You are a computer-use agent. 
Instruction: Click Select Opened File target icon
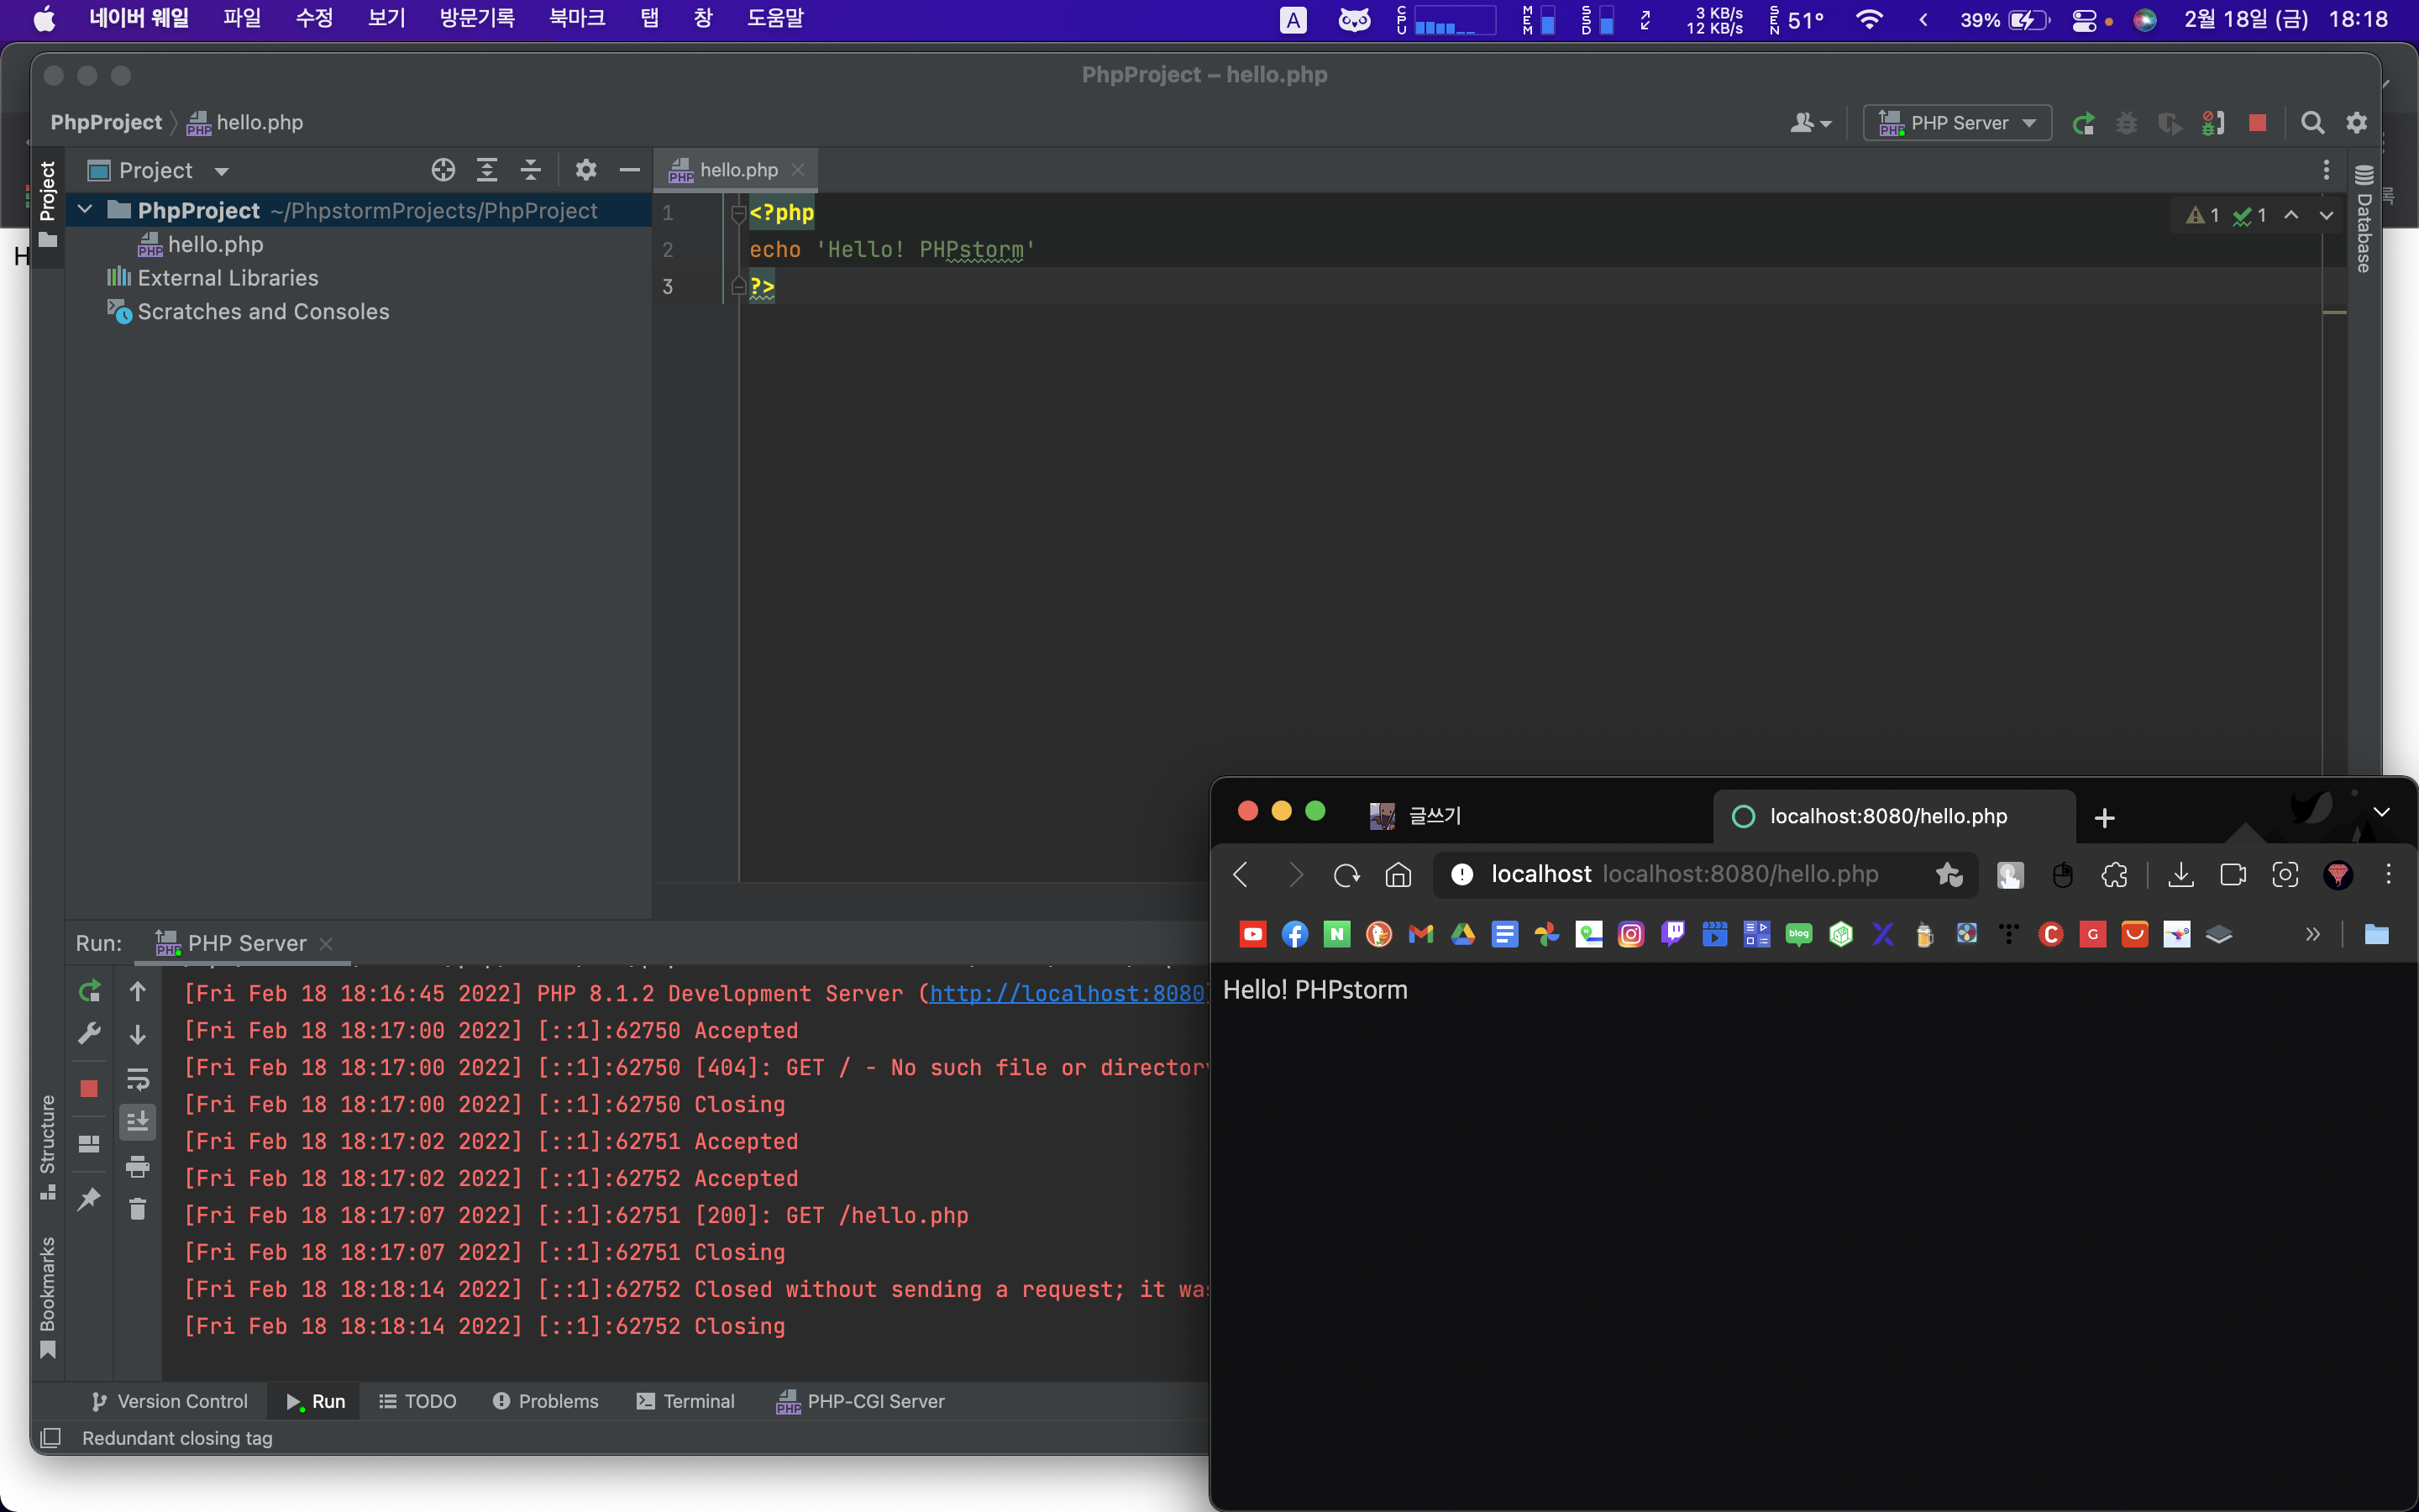[443, 170]
